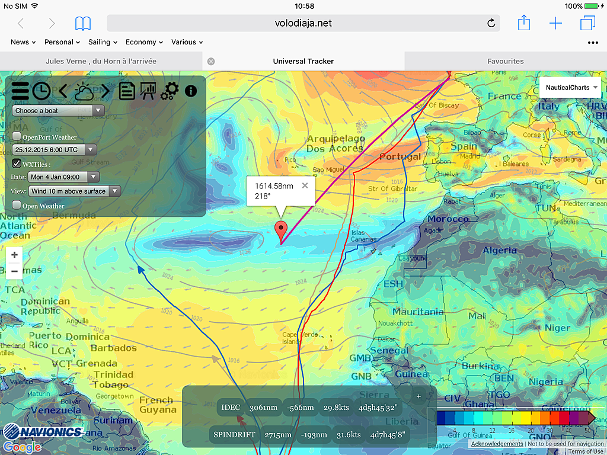This screenshot has height=455, width=607.
Task: Expand the Sailing bookmarks folder
Action: (x=103, y=42)
